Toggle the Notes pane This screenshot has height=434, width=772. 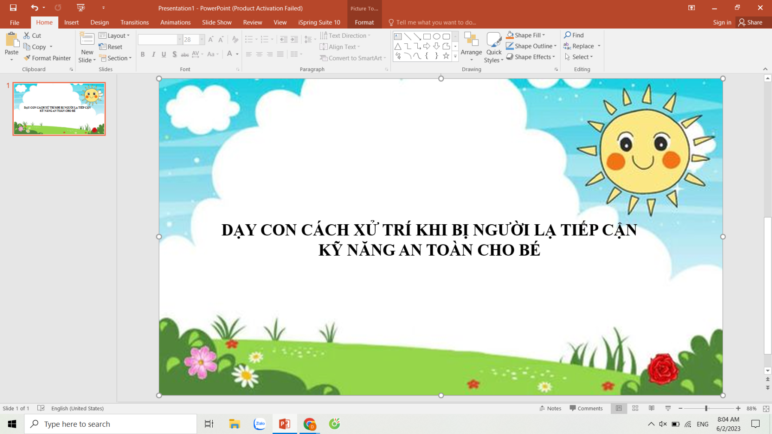[x=550, y=408]
